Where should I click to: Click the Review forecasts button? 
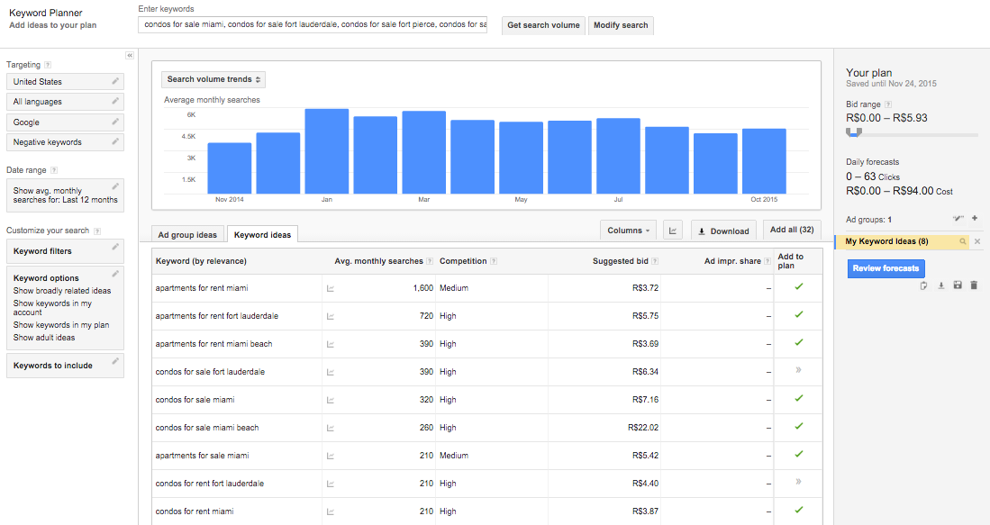(x=886, y=268)
